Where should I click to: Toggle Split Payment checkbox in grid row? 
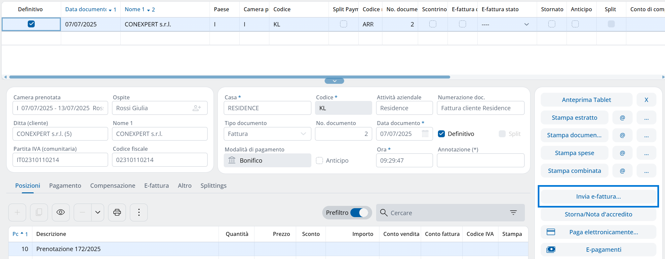344,24
